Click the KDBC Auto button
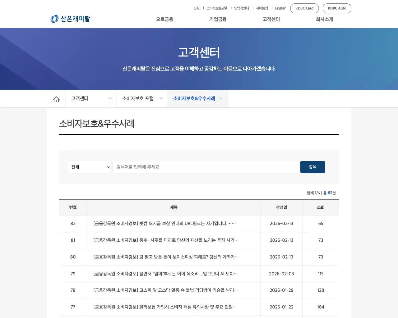The width and height of the screenshot is (398, 318). tap(337, 8)
